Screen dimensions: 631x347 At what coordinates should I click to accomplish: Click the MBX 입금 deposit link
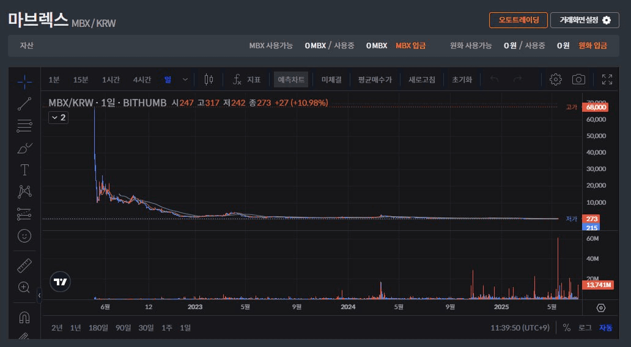[x=410, y=45]
